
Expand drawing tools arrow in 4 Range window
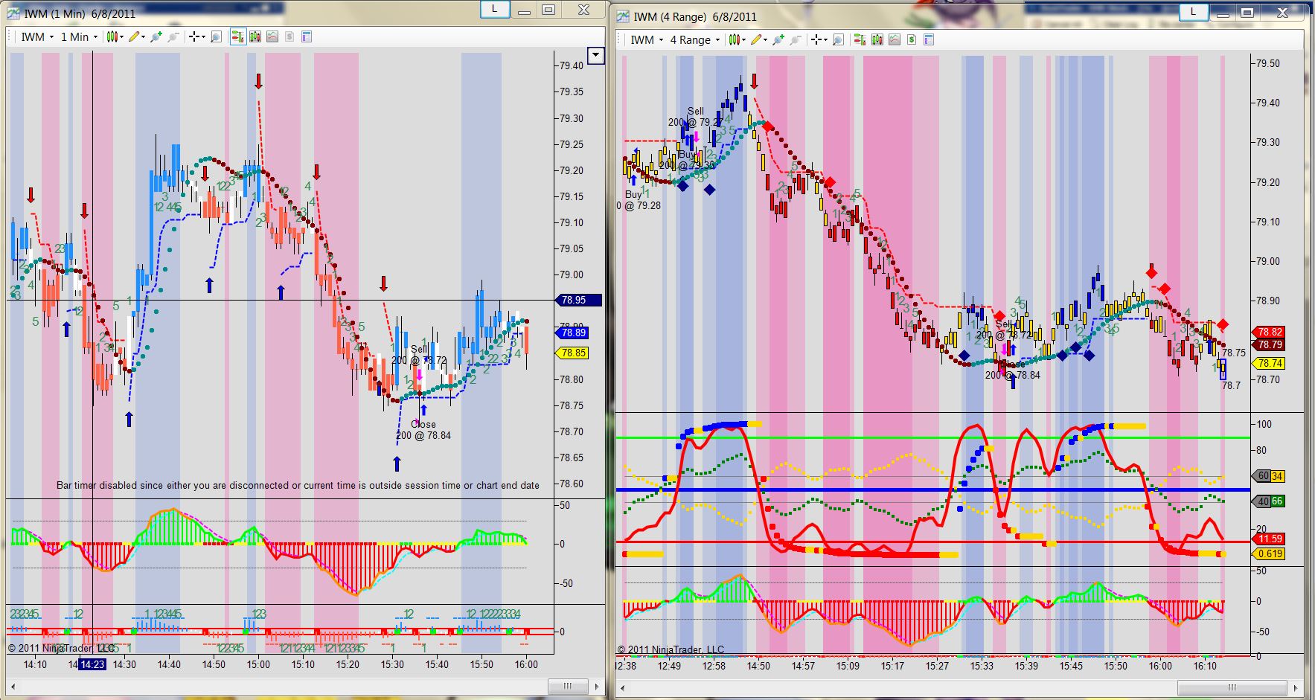click(766, 40)
